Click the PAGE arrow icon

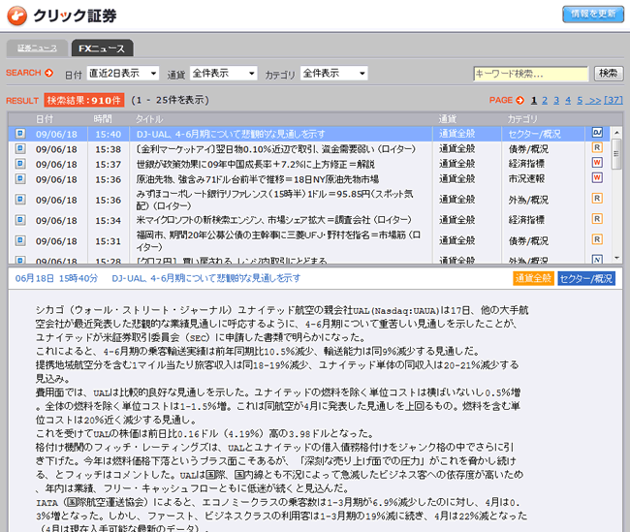(520, 100)
